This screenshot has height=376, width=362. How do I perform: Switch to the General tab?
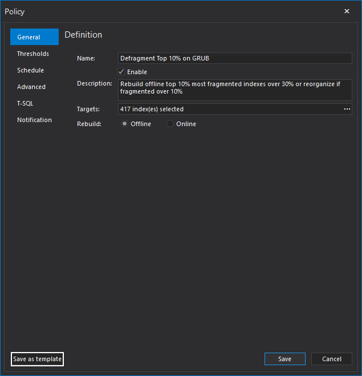coord(34,37)
